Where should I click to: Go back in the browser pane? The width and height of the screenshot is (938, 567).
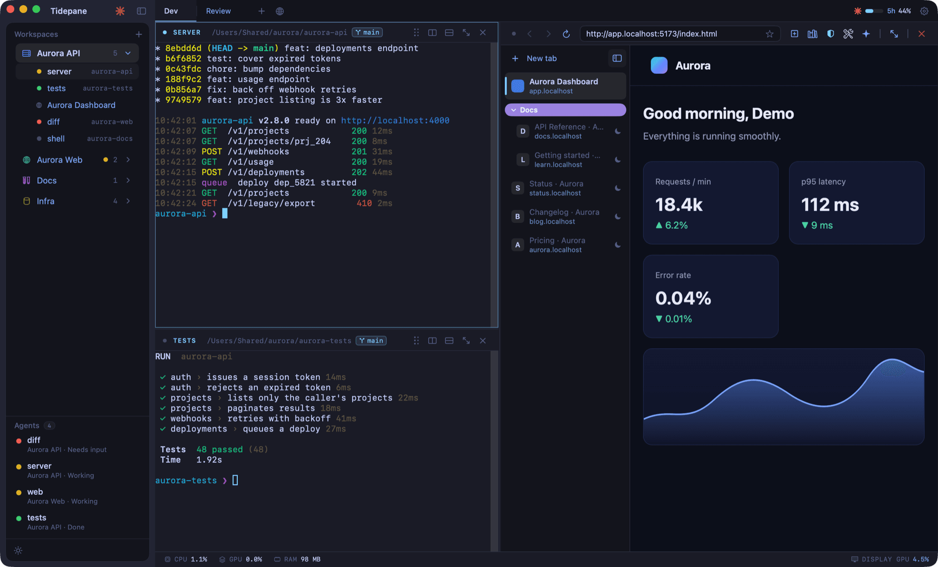pos(530,34)
